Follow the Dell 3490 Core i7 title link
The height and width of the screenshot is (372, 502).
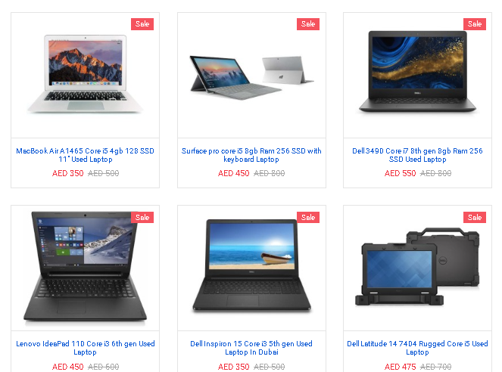click(x=417, y=155)
